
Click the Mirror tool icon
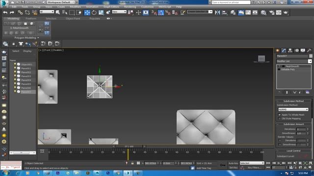(x=217, y=12)
